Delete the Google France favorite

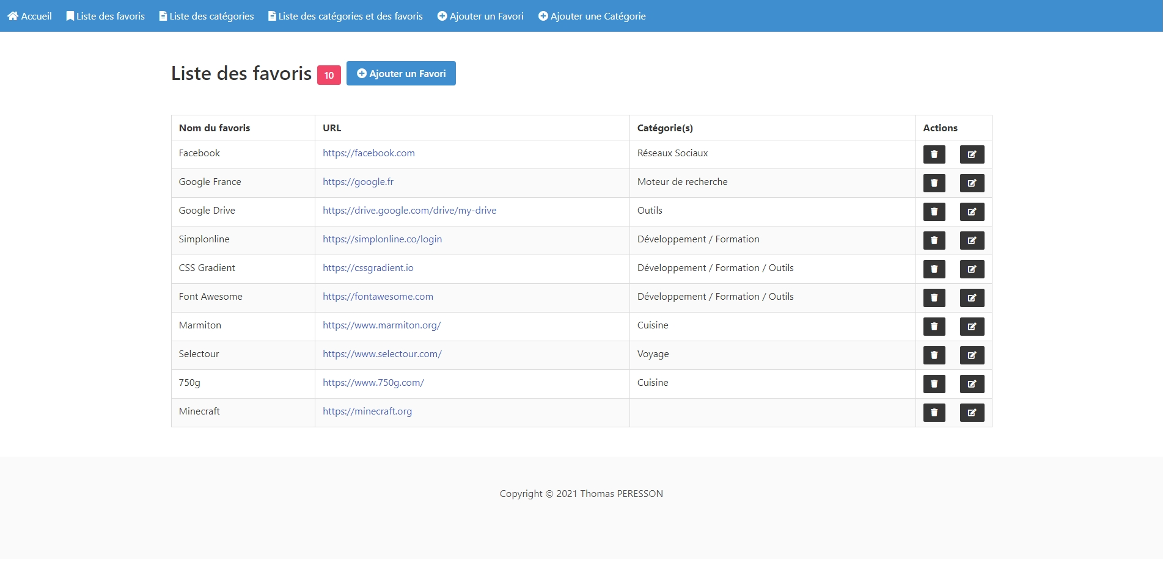pos(934,183)
